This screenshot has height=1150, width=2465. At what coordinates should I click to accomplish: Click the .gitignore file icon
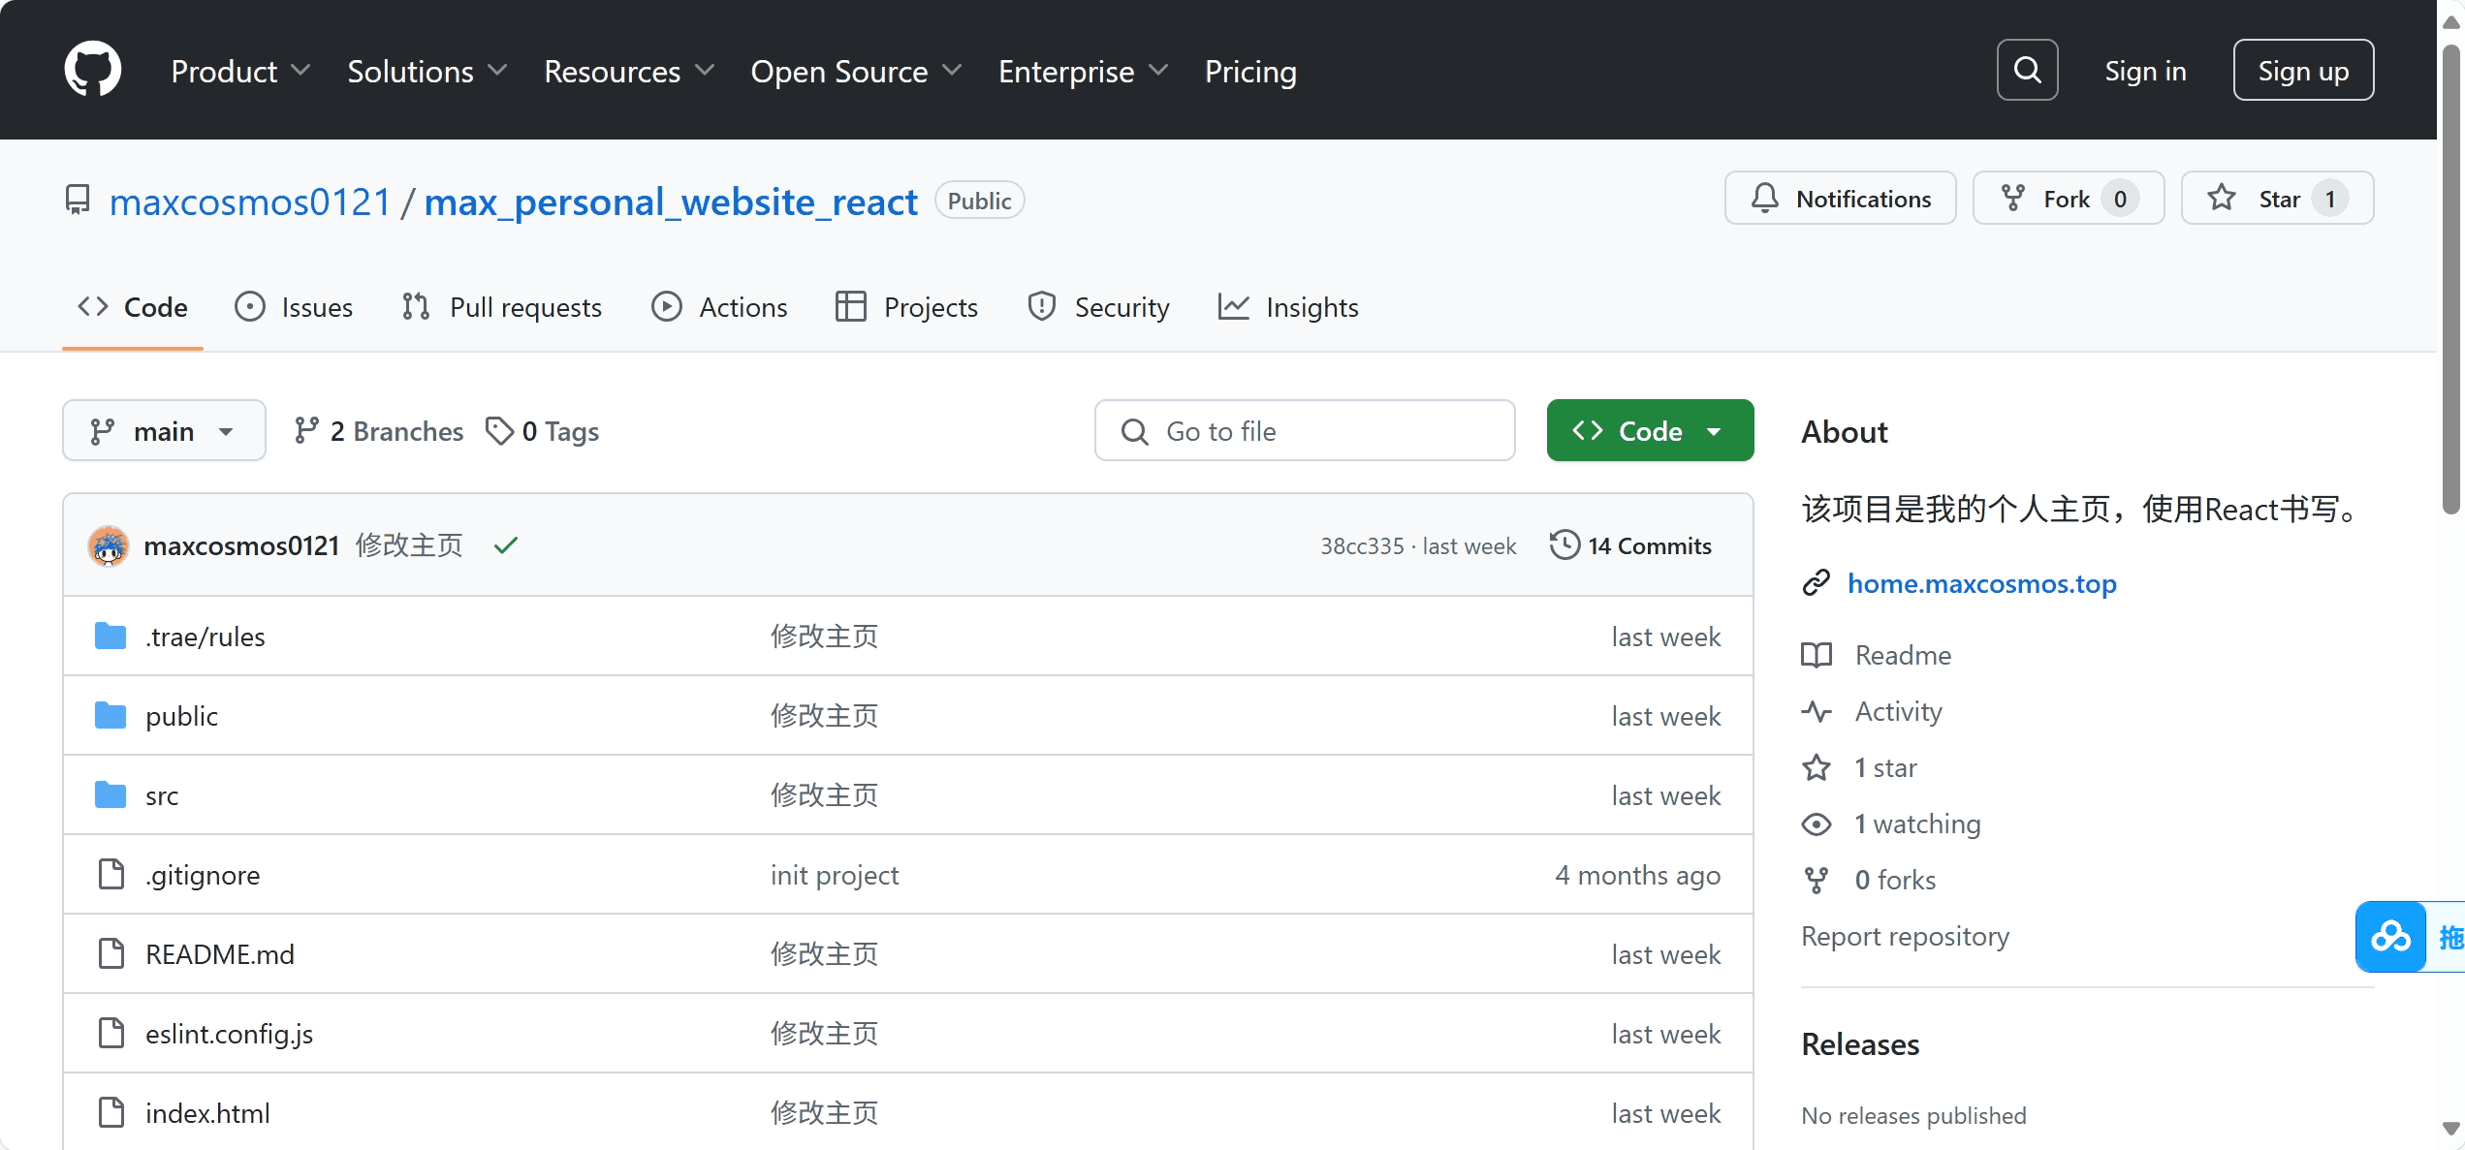pos(111,874)
